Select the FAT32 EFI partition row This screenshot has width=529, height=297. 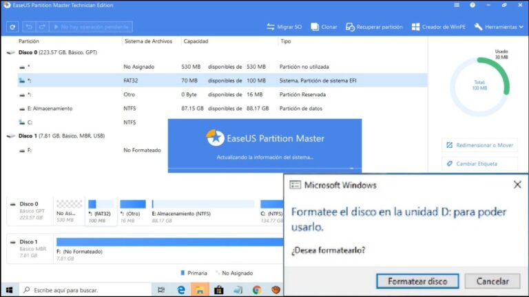click(x=222, y=80)
